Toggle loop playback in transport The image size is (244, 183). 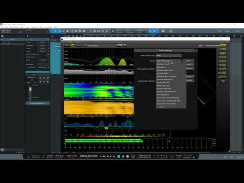133,157
